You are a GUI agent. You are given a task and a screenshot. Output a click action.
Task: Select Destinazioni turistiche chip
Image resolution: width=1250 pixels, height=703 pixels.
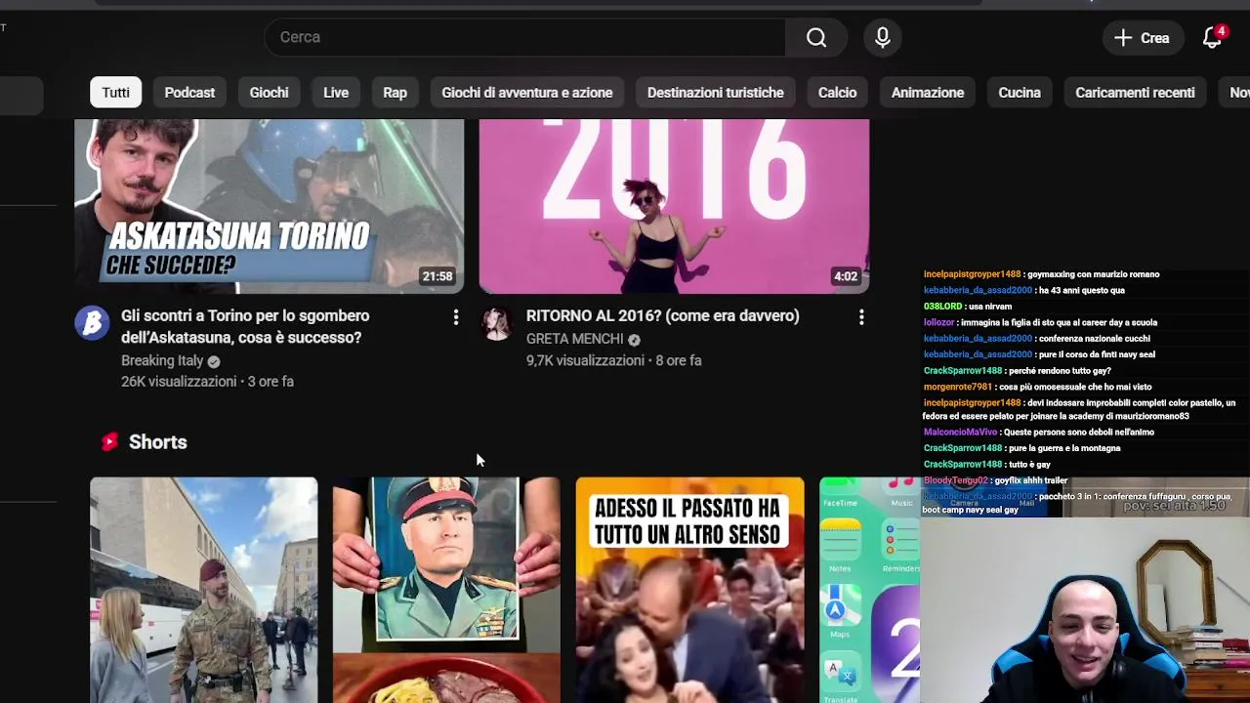point(716,93)
